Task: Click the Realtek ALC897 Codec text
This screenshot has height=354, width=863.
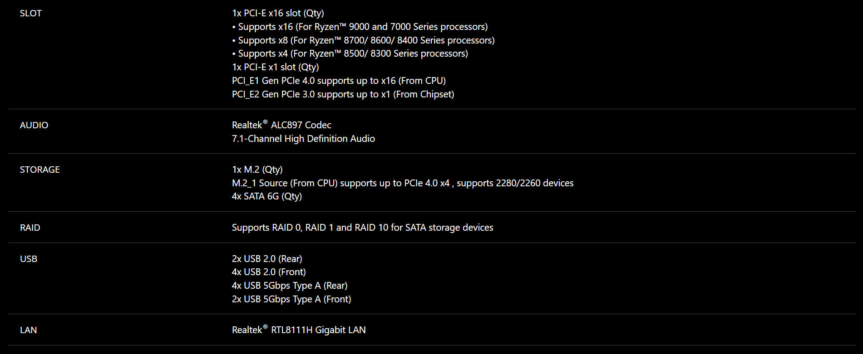Action: [281, 125]
